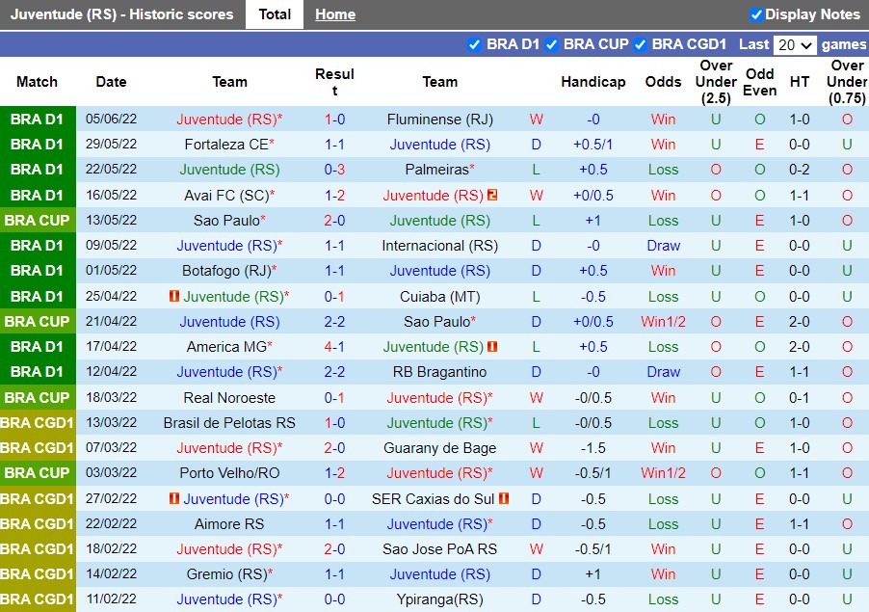Click the 4-1 result for America MG match
869x612 pixels.
click(334, 347)
